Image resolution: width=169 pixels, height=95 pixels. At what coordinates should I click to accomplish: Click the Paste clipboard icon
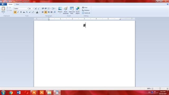coord(3,8)
